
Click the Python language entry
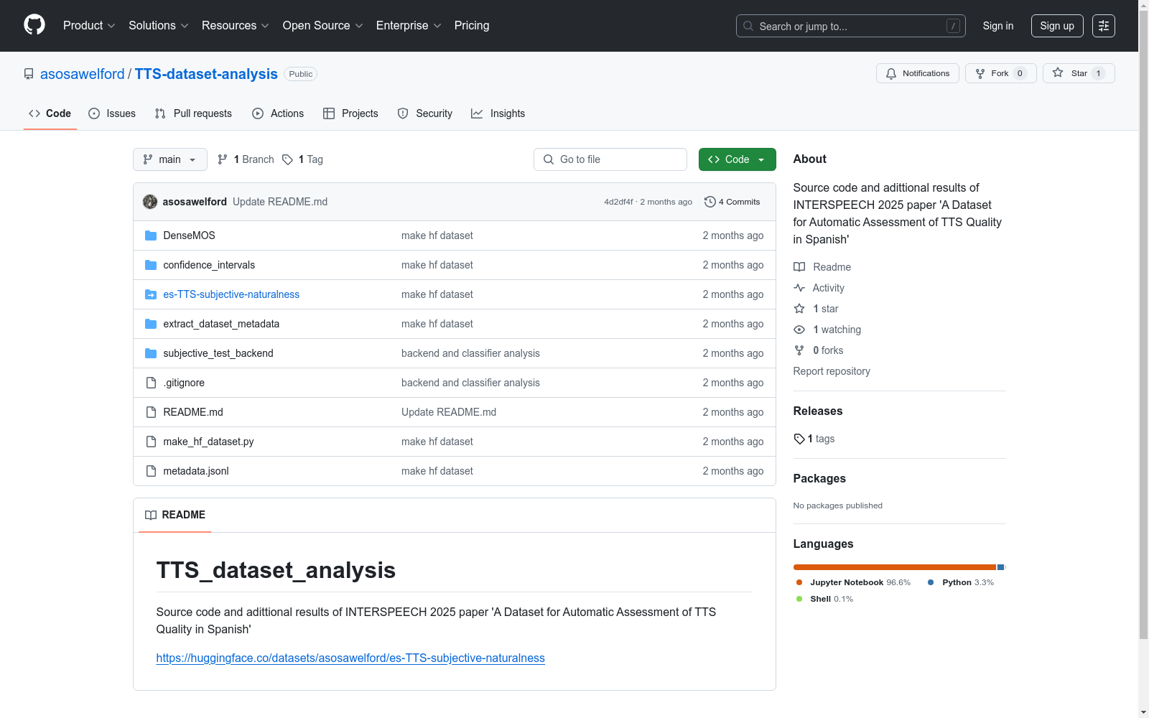pyautogui.click(x=961, y=582)
